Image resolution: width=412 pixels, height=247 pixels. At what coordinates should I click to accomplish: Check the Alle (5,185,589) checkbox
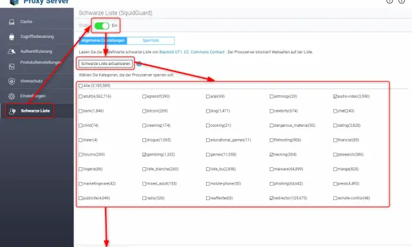(x=80, y=86)
